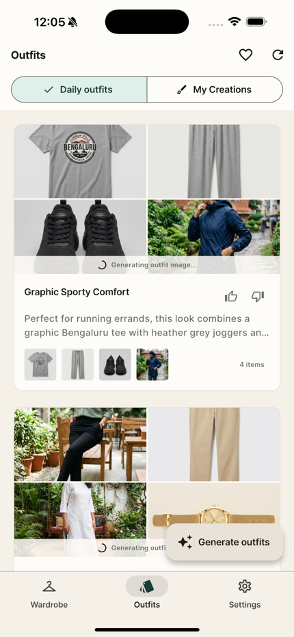Tap the Bengaluru tee small thumbnail

point(40,364)
